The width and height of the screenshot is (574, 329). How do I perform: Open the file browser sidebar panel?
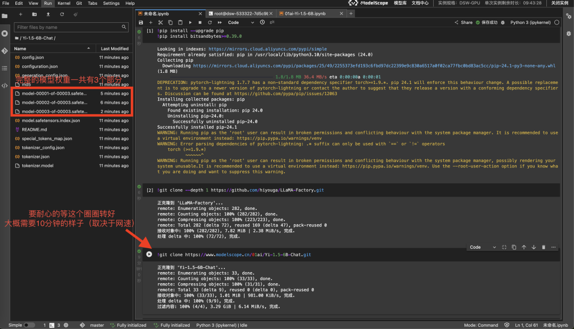(x=4, y=16)
